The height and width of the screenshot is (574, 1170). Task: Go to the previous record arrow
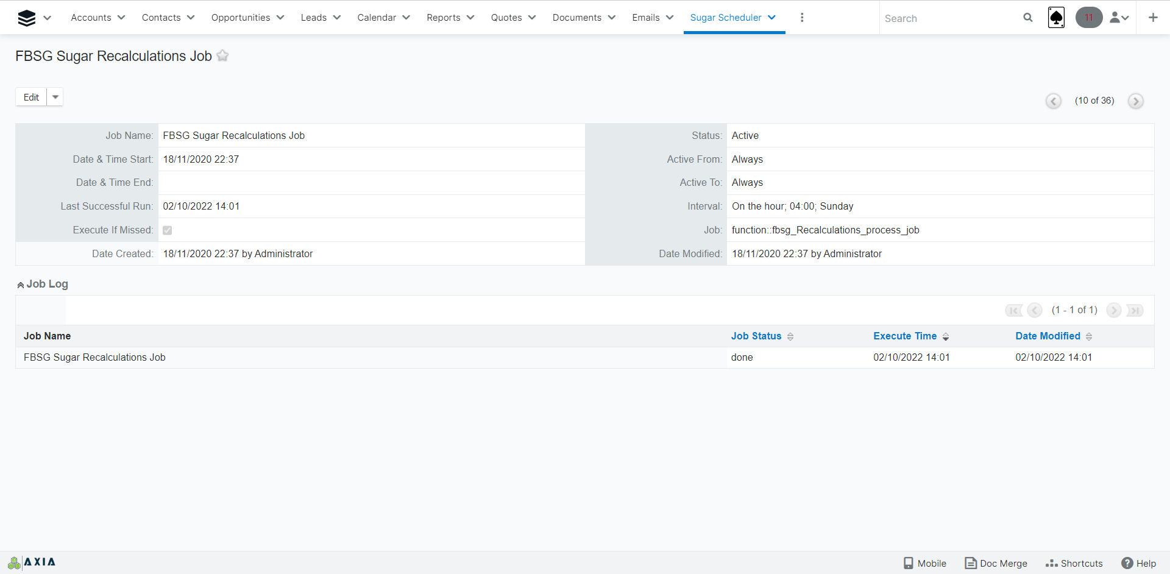[1054, 101]
